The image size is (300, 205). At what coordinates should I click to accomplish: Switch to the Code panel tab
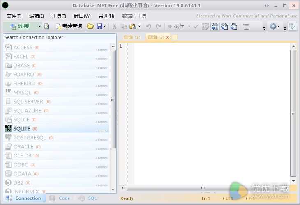coord(60,198)
